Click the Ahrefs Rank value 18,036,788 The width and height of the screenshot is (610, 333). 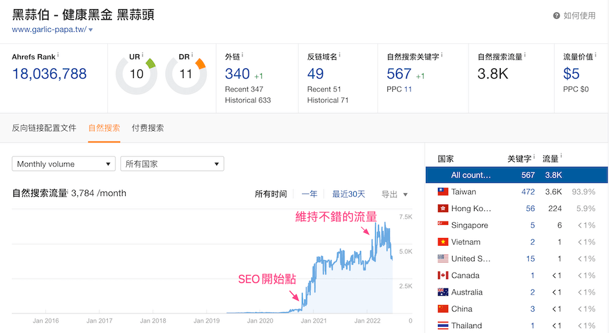pyautogui.click(x=49, y=74)
